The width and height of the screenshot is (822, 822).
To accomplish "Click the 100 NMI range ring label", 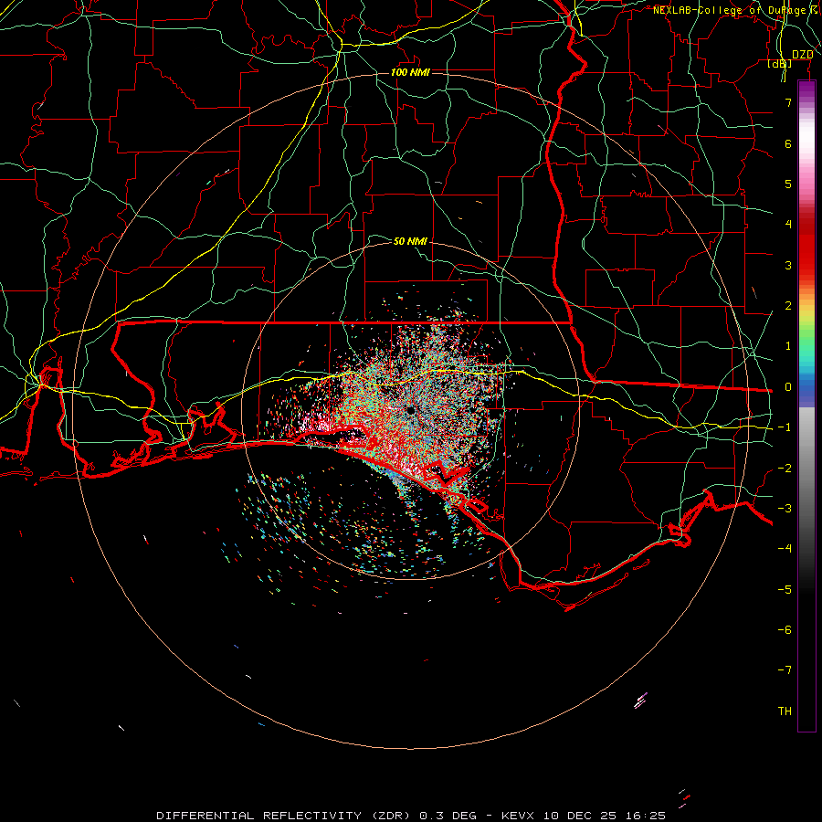I will pyautogui.click(x=410, y=72).
